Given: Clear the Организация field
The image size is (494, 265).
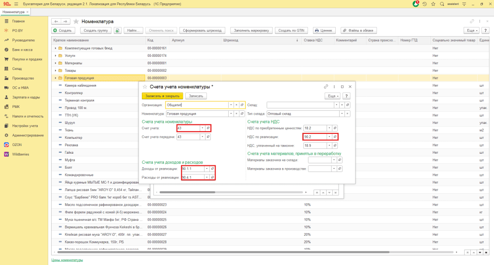Looking at the screenshot, I should (236, 105).
